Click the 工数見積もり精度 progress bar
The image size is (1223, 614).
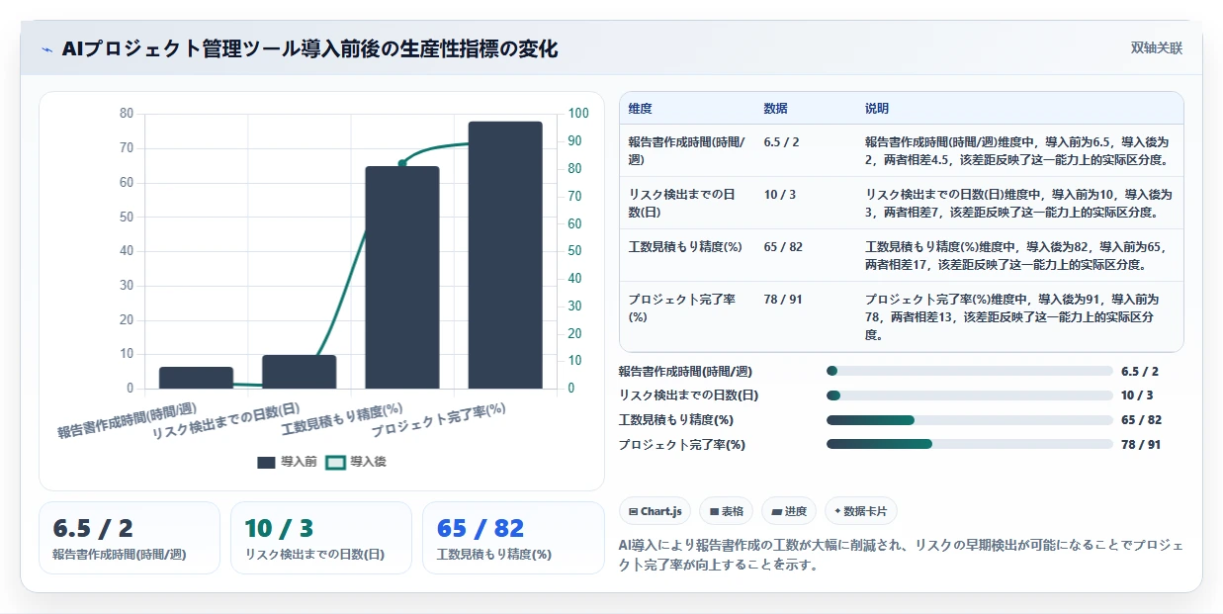click(x=970, y=420)
